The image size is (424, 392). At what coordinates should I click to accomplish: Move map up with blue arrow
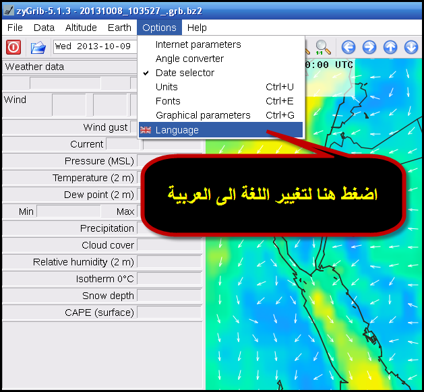coord(390,47)
